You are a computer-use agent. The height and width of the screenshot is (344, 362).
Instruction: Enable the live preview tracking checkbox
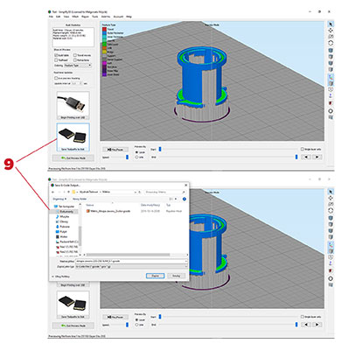coord(56,78)
